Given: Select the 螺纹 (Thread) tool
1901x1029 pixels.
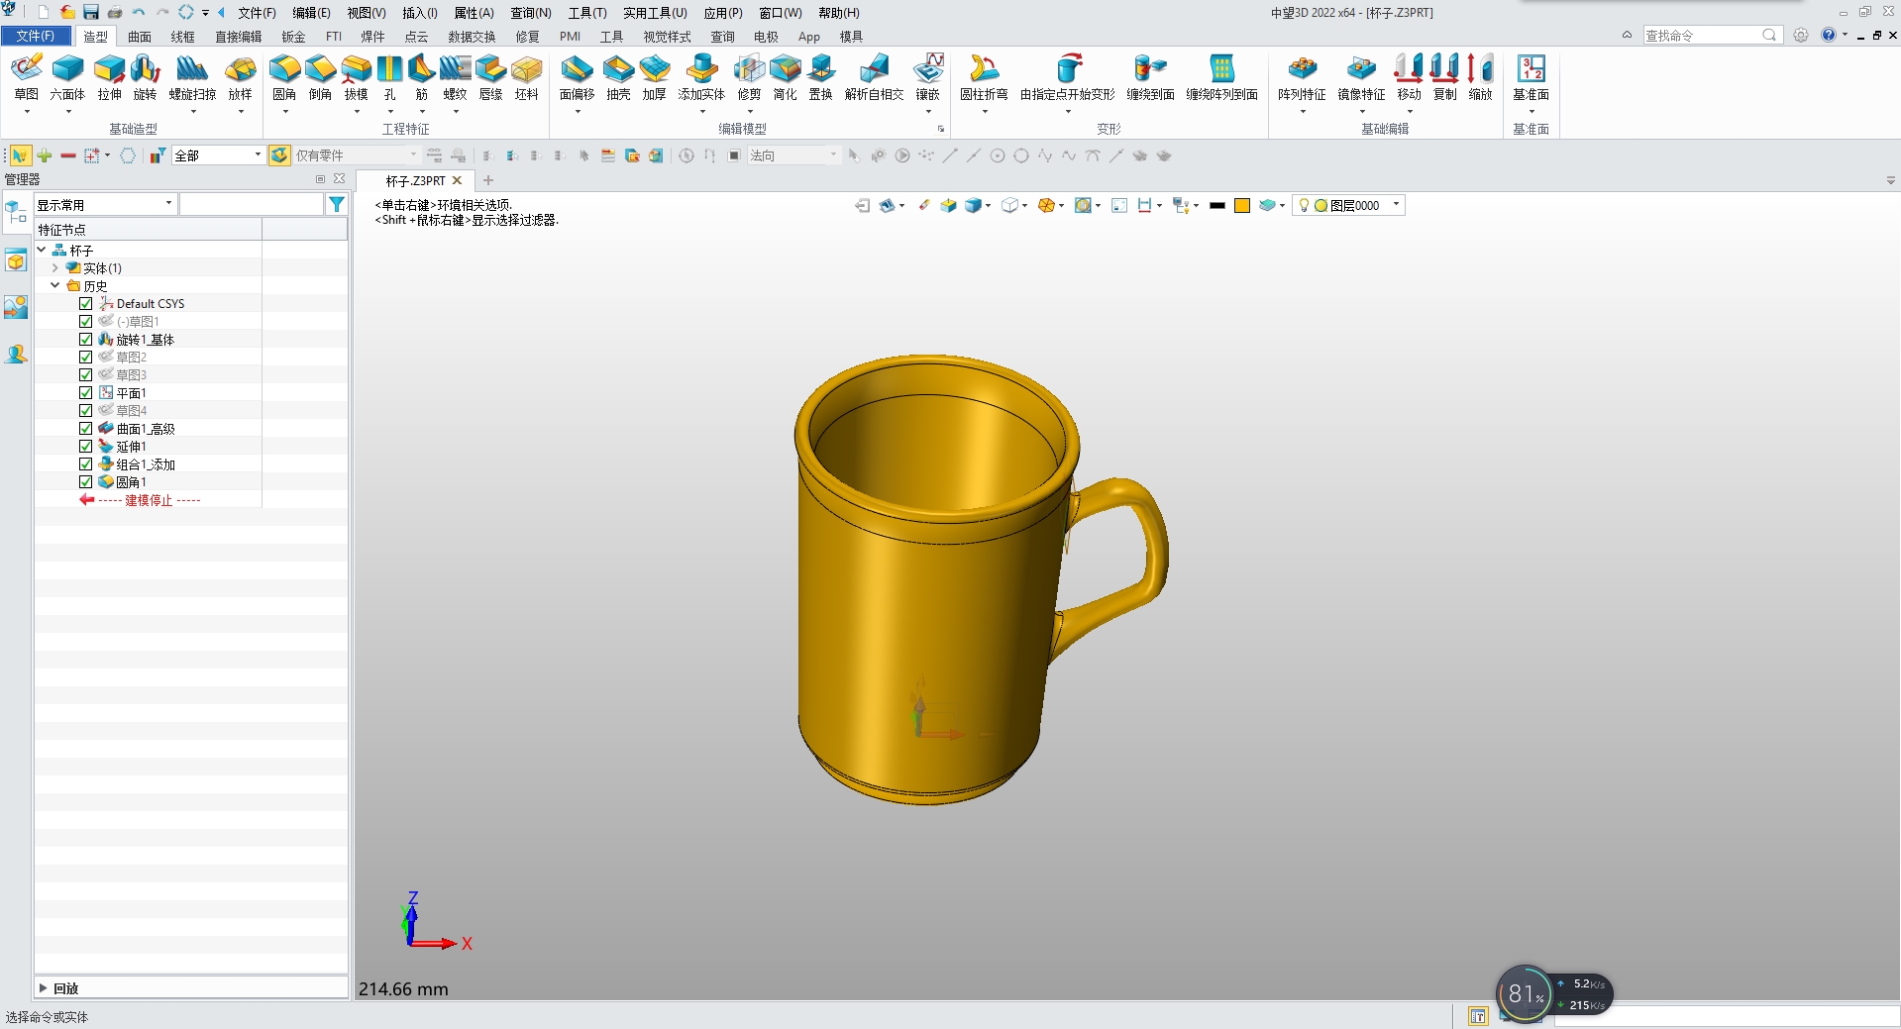Looking at the screenshot, I should click(455, 79).
